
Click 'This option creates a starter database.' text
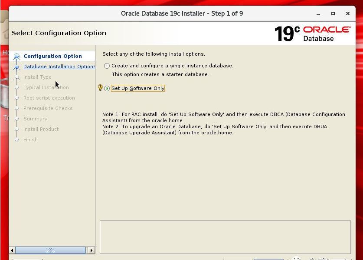(x=160, y=74)
